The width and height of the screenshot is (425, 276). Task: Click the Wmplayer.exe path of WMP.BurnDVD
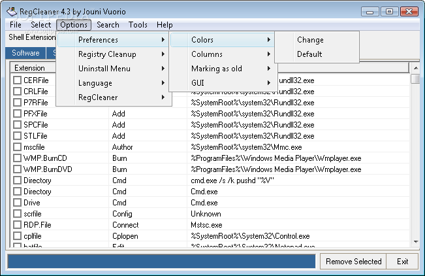pyautogui.click(x=276, y=169)
